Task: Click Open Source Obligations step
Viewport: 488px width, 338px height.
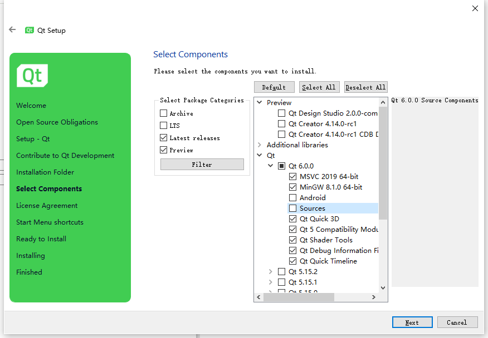Action: (57, 122)
